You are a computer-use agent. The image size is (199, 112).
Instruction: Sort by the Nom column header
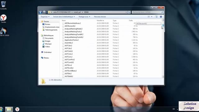coord(64,21)
